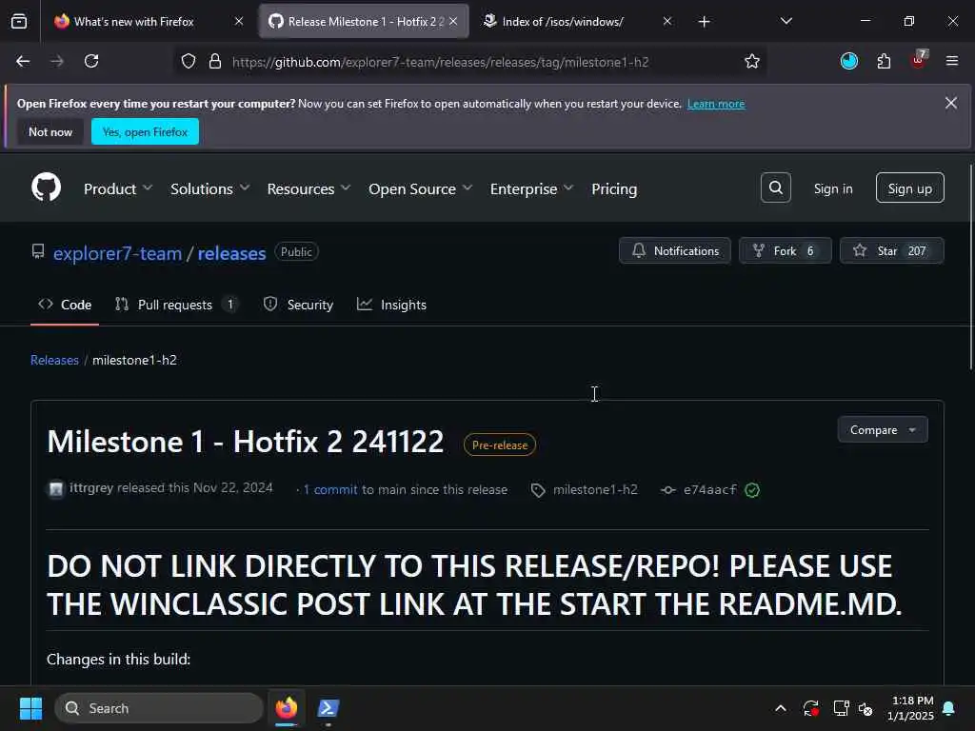This screenshot has height=731, width=975.
Task: Open the Security repository tab
Action: tap(298, 305)
